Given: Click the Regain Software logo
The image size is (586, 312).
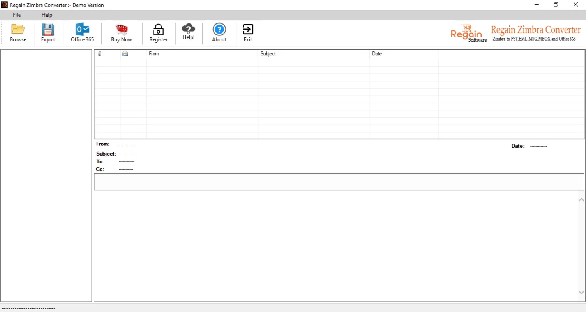Looking at the screenshot, I should click(469, 34).
